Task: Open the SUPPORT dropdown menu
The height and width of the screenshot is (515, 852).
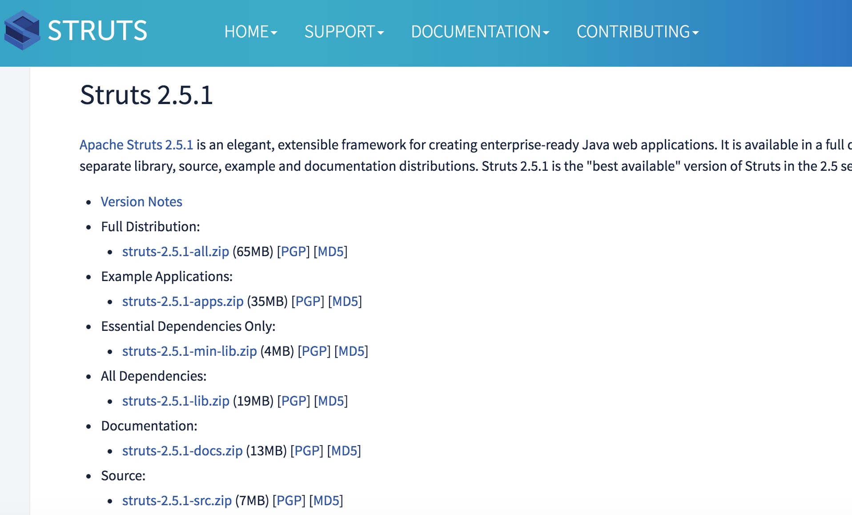Action: (x=344, y=32)
